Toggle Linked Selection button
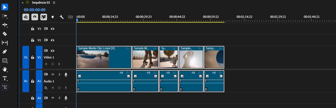 (x=44, y=17)
